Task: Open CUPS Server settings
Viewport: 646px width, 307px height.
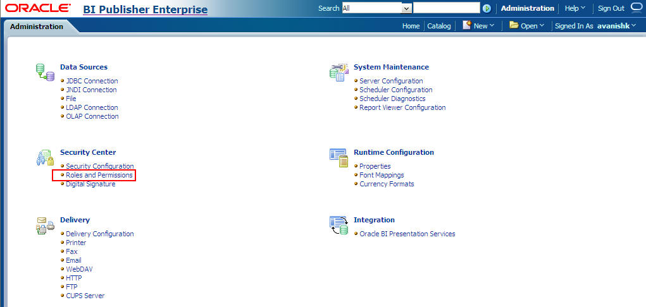Action: click(x=85, y=296)
